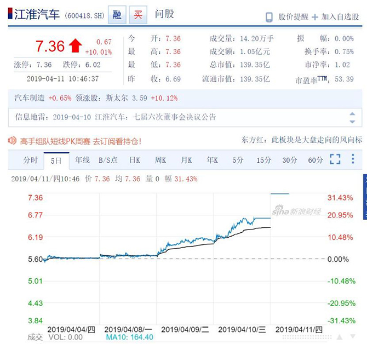
Task: Open the 股价提醒 price alert link
Action: 293,17
